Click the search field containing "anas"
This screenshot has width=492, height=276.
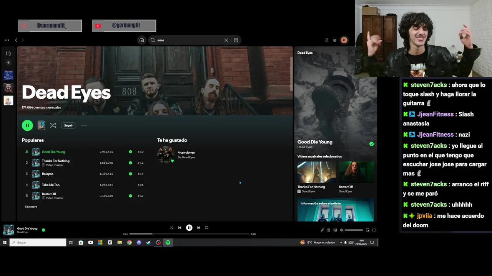(190, 40)
